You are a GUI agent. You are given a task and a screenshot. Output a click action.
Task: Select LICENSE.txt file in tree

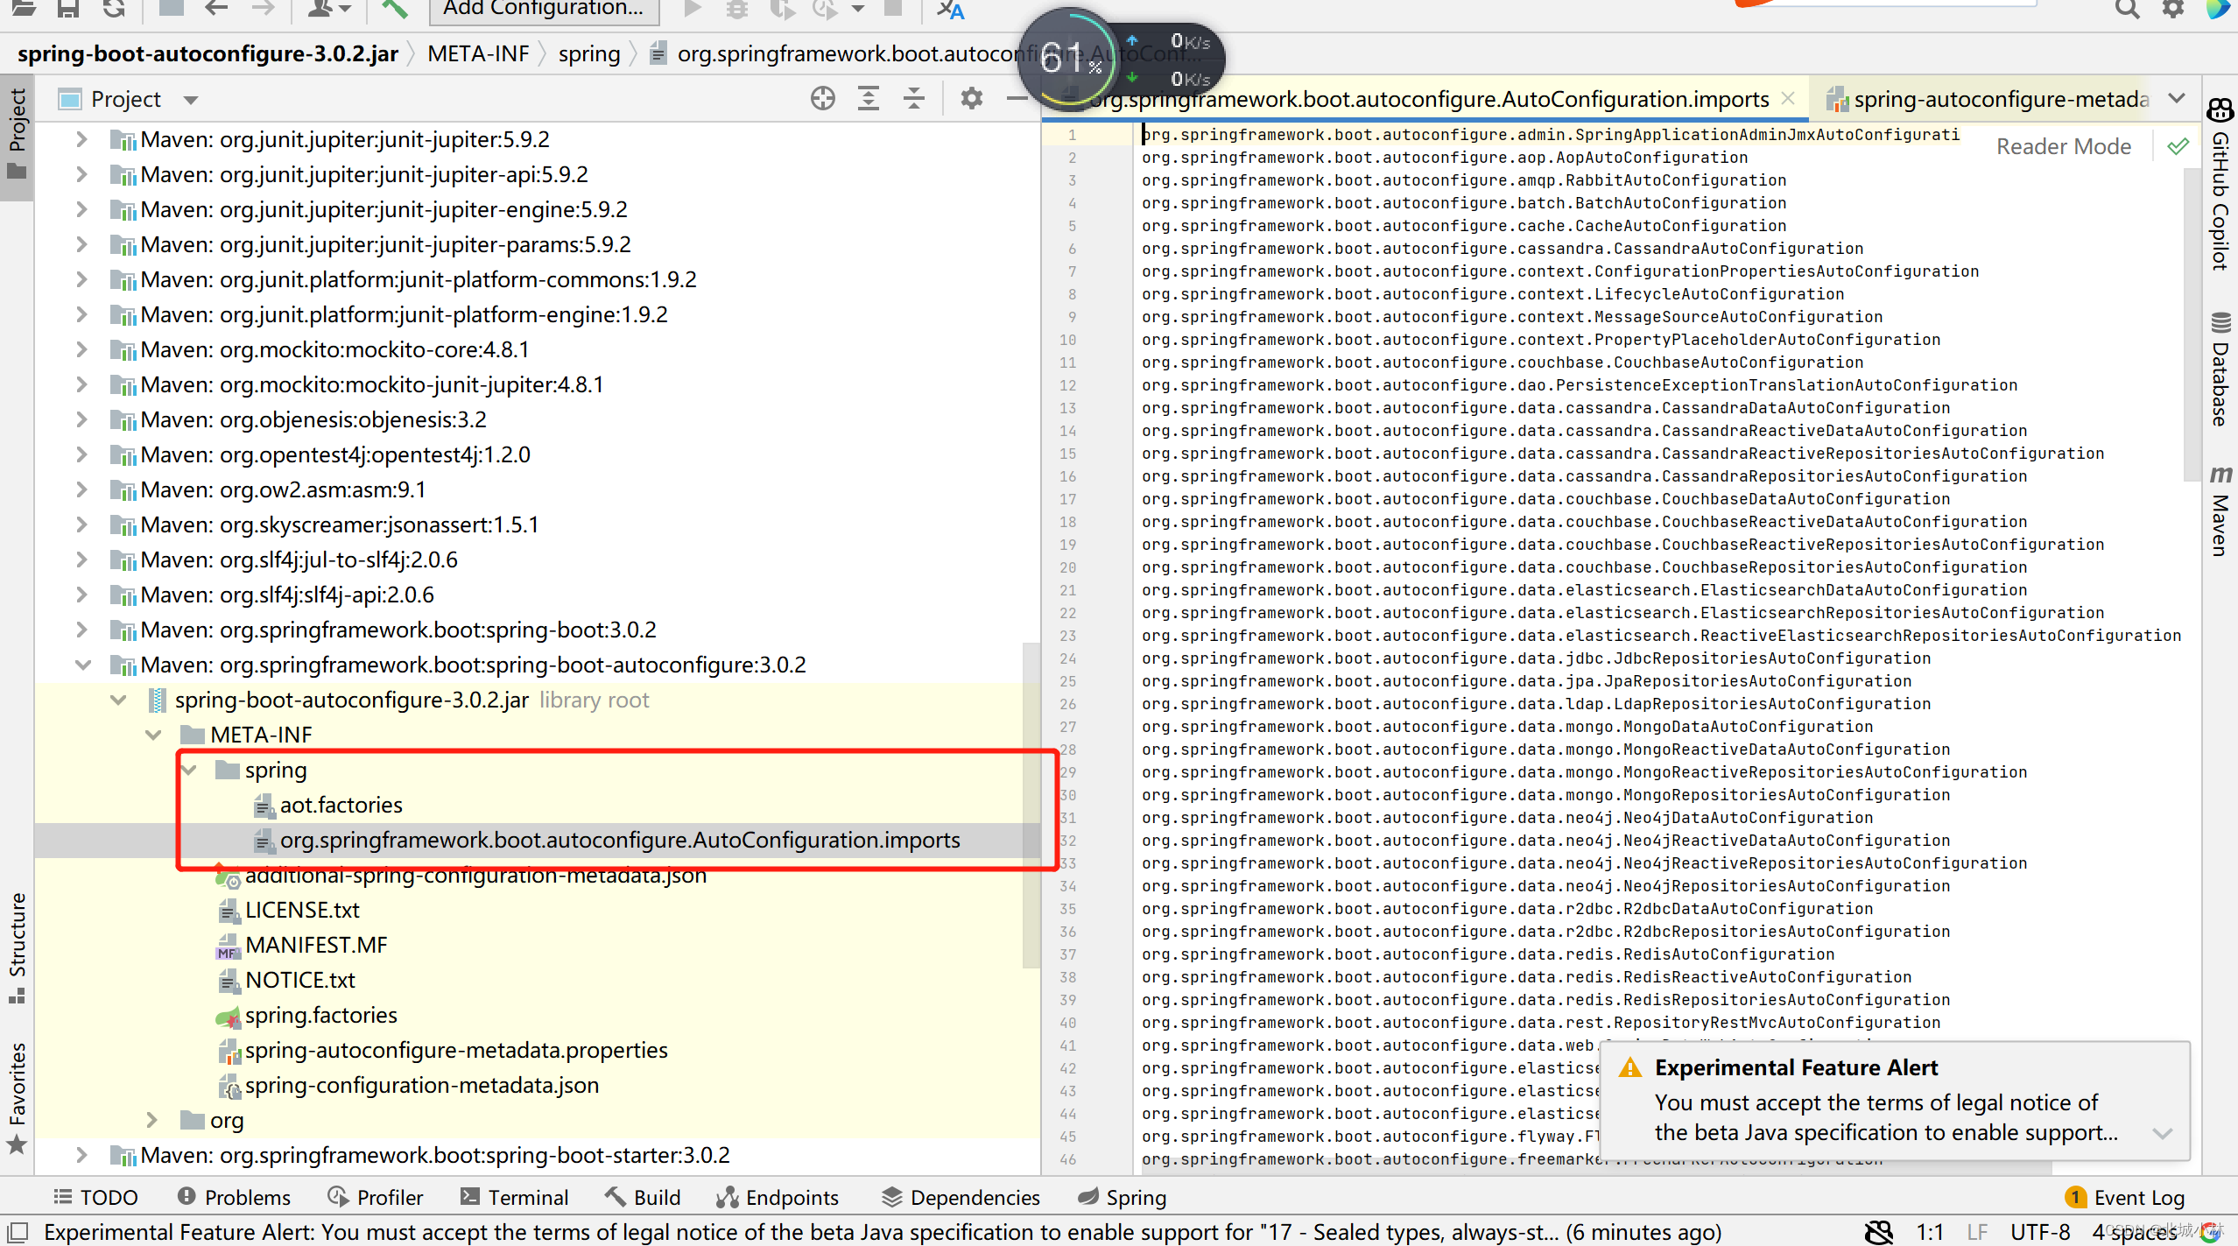(x=302, y=910)
